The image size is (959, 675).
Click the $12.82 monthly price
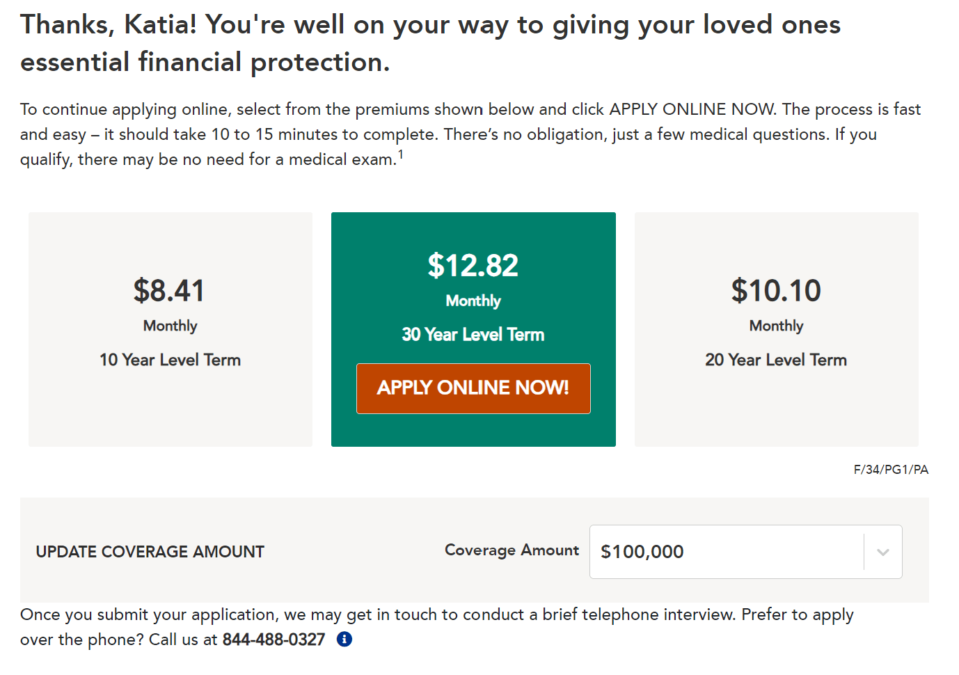click(473, 266)
